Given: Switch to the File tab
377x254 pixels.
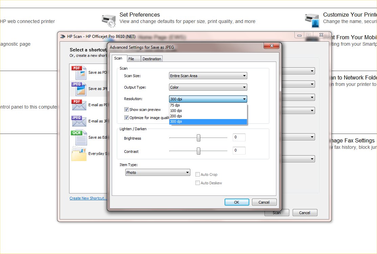Looking at the screenshot, I should coord(131,59).
